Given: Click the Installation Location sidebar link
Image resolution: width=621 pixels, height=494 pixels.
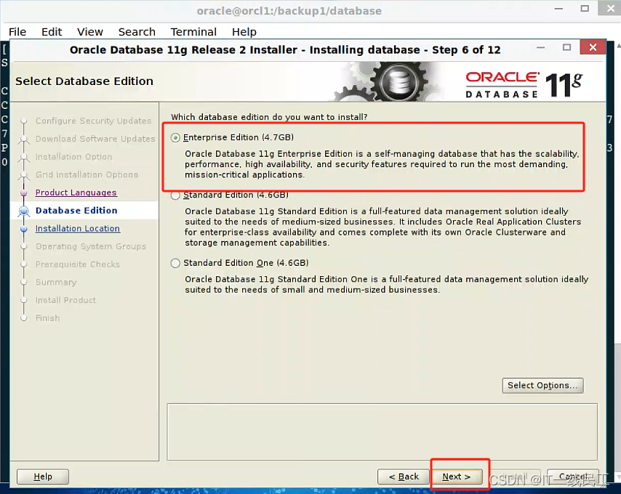Looking at the screenshot, I should [x=77, y=228].
